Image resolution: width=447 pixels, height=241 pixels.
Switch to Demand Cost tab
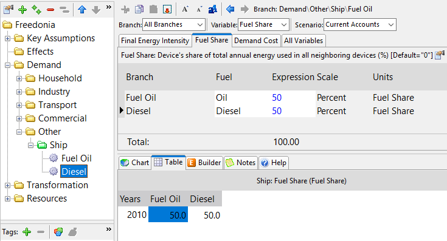[255, 41]
